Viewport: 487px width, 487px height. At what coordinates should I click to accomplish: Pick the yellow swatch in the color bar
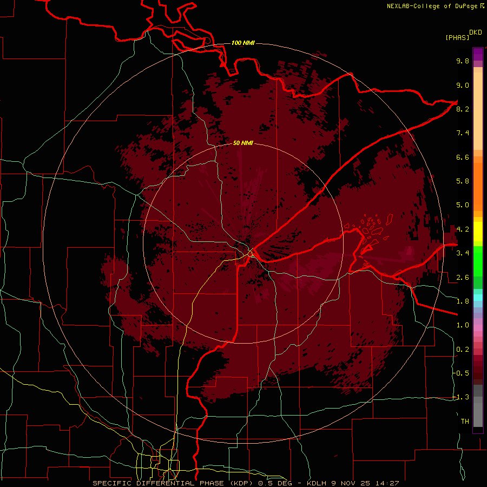(478, 232)
